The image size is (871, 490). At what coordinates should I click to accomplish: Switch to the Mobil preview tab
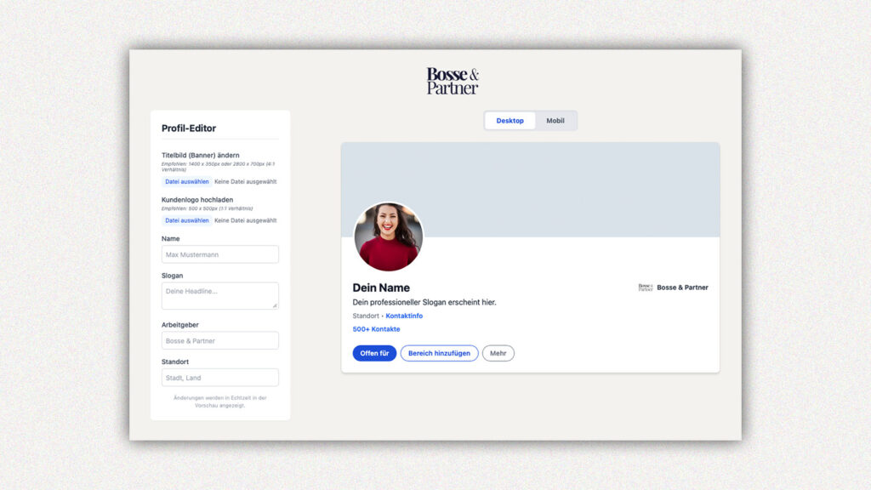point(555,121)
